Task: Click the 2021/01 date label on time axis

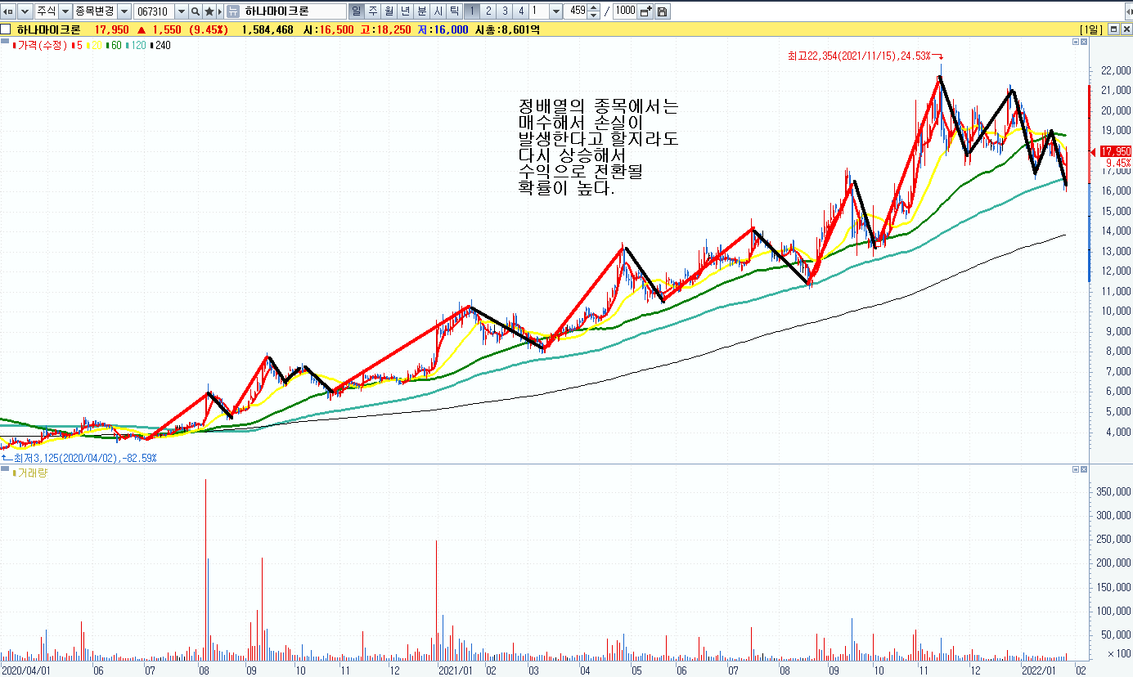Action: coord(455,670)
